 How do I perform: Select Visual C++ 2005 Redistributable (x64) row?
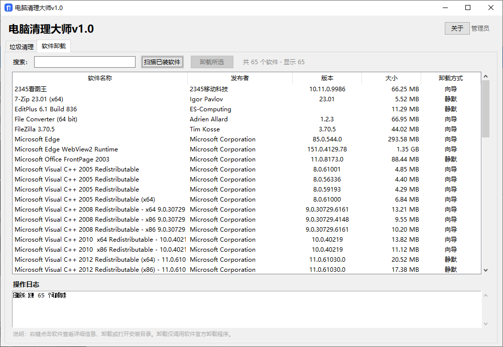[247, 199]
